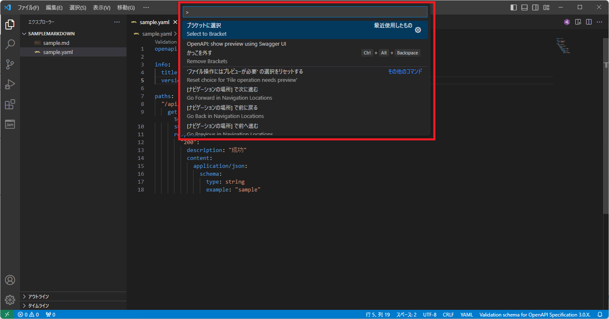Open remote connection indicator in status bar
Viewport: 609px width, 319px height.
click(x=6, y=314)
